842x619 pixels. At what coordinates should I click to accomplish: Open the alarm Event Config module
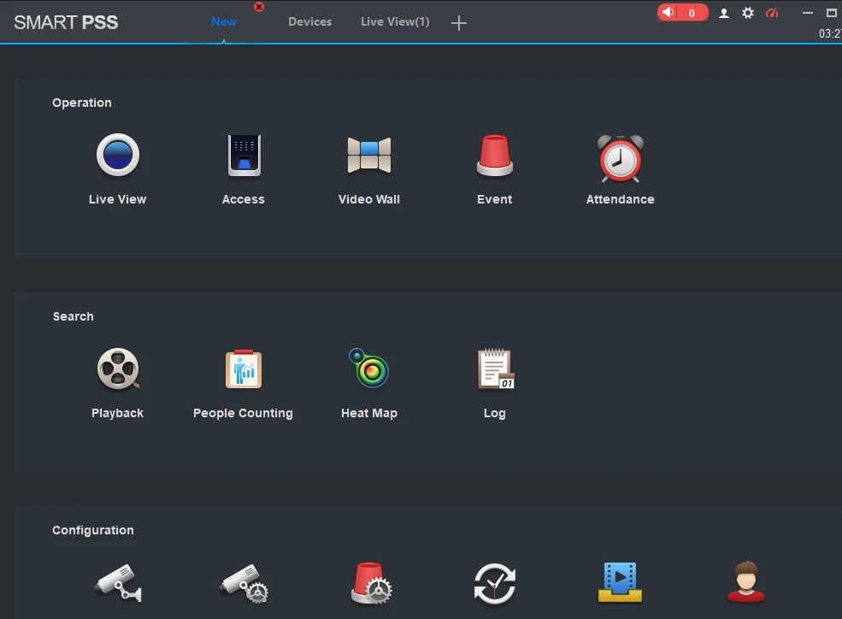coord(370,583)
